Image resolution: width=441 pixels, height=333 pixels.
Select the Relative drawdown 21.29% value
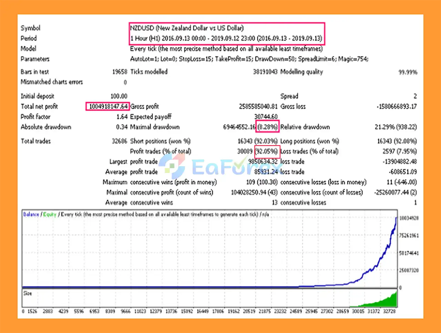396,127
